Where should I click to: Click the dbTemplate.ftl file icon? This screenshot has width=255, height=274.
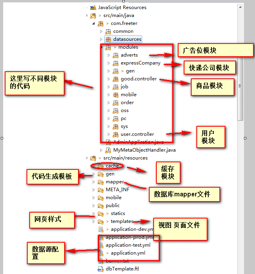pyautogui.click(x=101, y=269)
